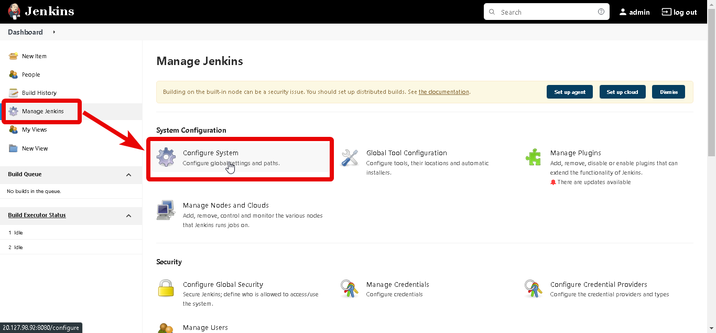Open Build History from sidebar
This screenshot has width=716, height=333.
pyautogui.click(x=39, y=93)
